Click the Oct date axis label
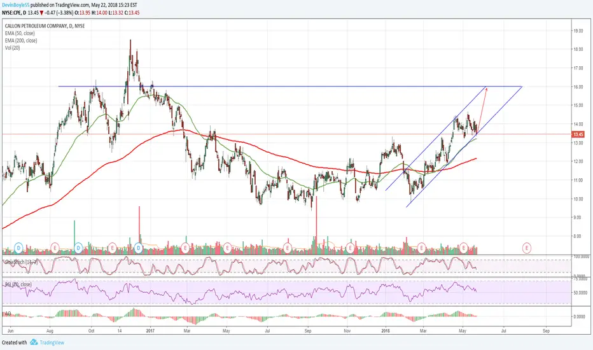Screen dimensions: 593x350 pos(91,331)
